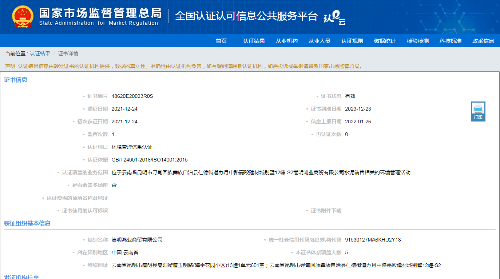Click credit code 91530127MA6KHU2Y18

pos(373,240)
